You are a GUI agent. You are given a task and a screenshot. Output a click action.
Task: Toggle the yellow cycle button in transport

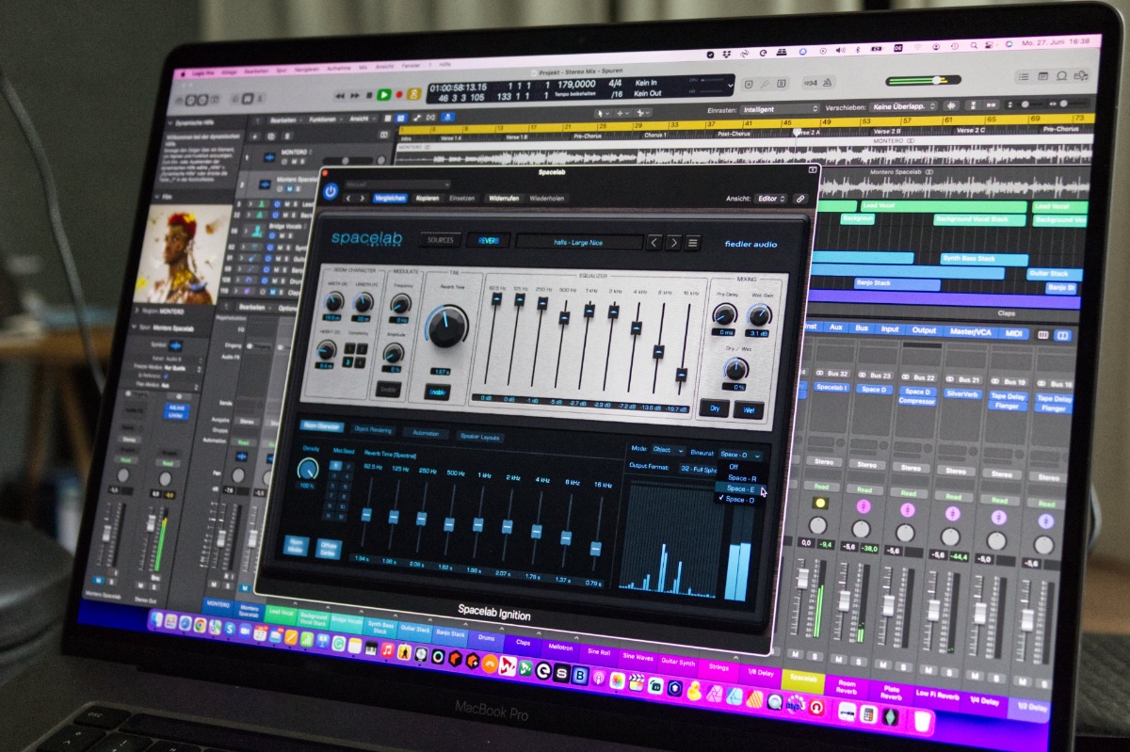(x=413, y=95)
